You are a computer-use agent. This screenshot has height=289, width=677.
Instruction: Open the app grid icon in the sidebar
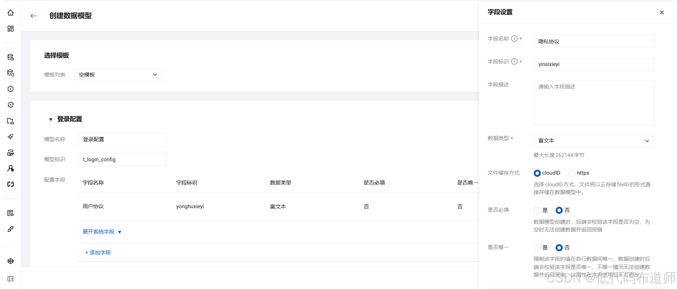point(11,29)
